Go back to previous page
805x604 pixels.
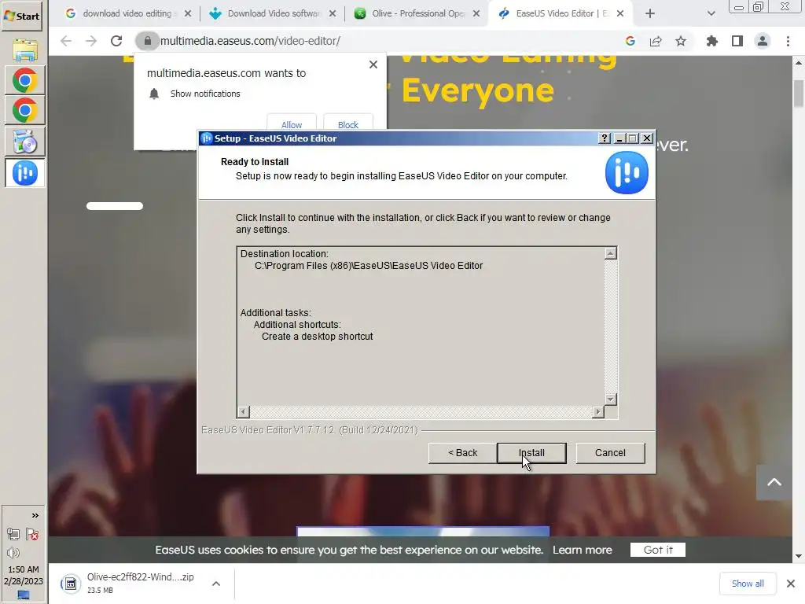pyautogui.click(x=66, y=41)
